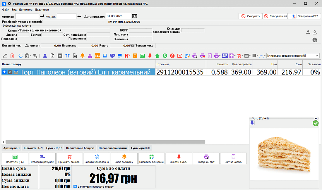Open the Файл menu

pyautogui.click(x=5, y=10)
